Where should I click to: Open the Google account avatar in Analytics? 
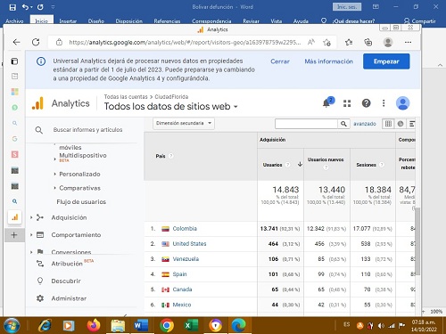tap(403, 103)
